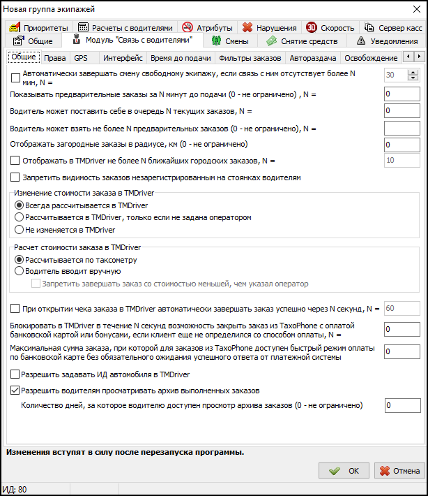Open the Интерфейс sub-tab
This screenshot has height=496, width=428.
(123, 58)
